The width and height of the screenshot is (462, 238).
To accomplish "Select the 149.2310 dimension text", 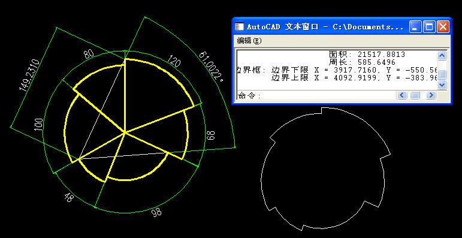I will tap(29, 75).
